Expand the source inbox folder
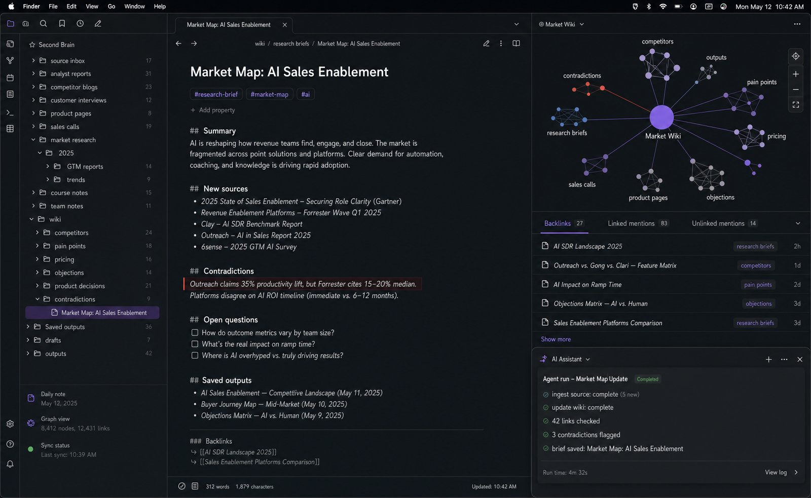This screenshot has height=498, width=811. pyautogui.click(x=34, y=60)
